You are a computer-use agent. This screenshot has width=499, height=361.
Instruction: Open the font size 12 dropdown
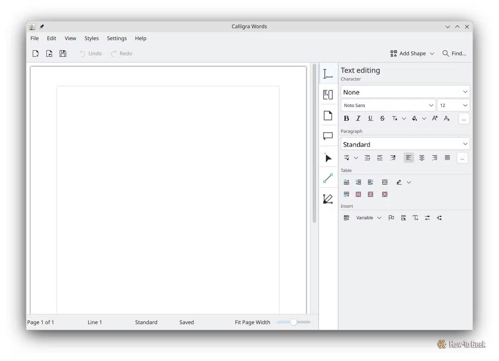[x=453, y=105]
